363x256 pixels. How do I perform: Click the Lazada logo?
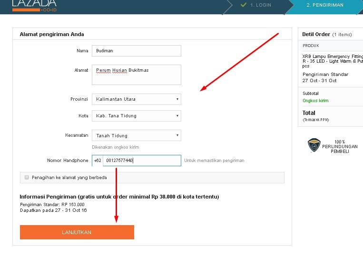34,6
